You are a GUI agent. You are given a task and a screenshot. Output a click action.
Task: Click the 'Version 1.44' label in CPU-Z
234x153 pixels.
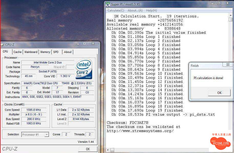86,142
